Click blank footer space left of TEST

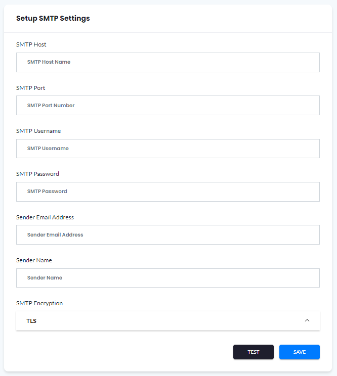click(121, 352)
